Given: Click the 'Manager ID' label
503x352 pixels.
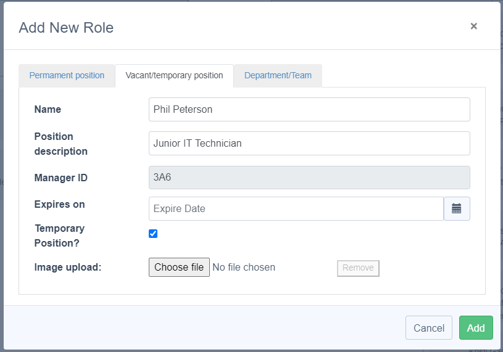Looking at the screenshot, I should tap(60, 178).
